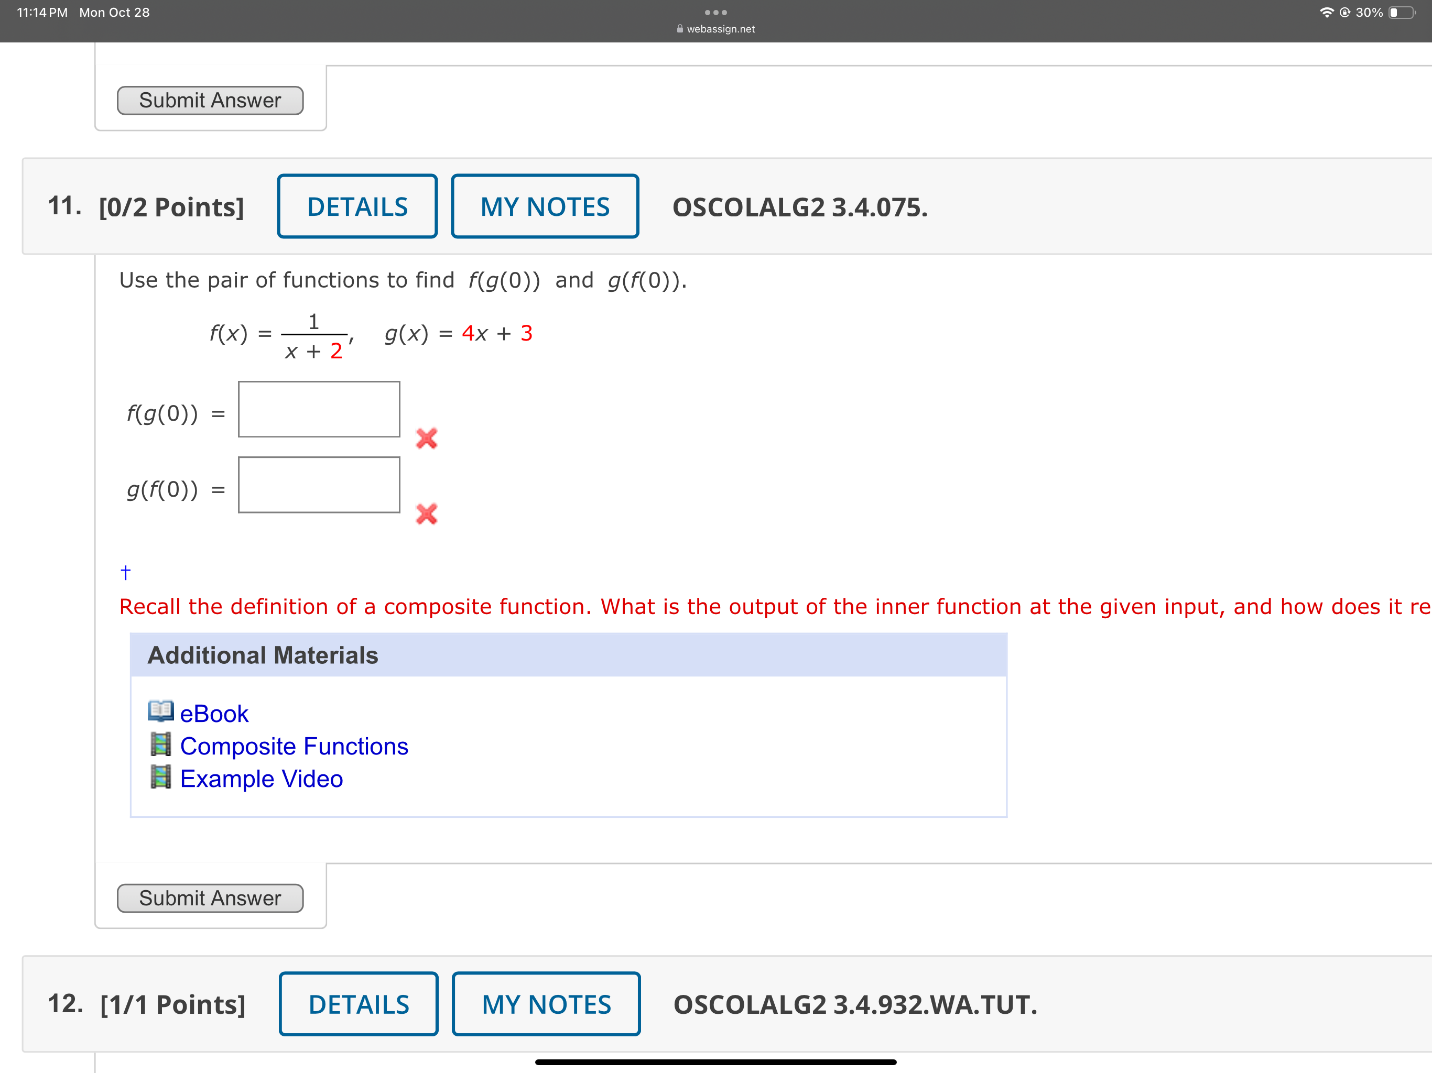Click the red X beside f(g(0))
This screenshot has width=1432, height=1073.
(427, 438)
